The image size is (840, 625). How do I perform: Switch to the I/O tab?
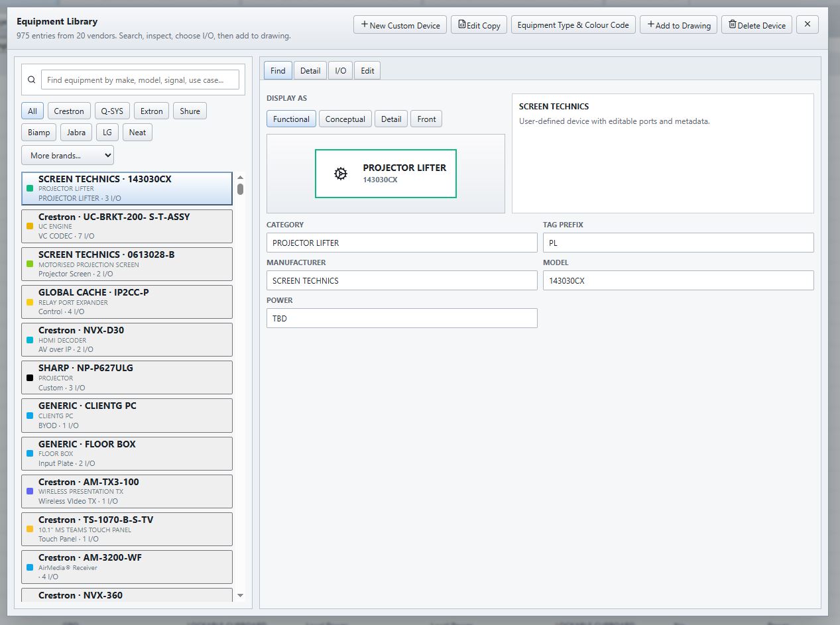tap(340, 70)
